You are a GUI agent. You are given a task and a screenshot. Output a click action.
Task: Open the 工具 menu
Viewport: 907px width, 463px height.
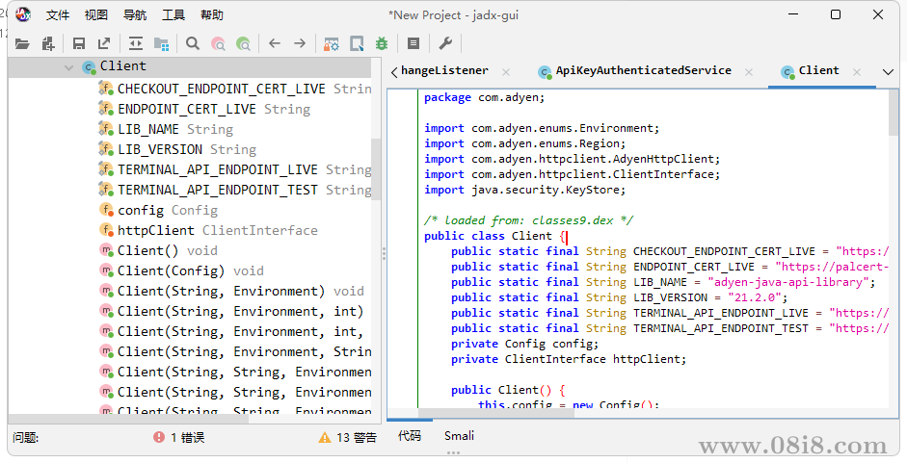click(173, 15)
